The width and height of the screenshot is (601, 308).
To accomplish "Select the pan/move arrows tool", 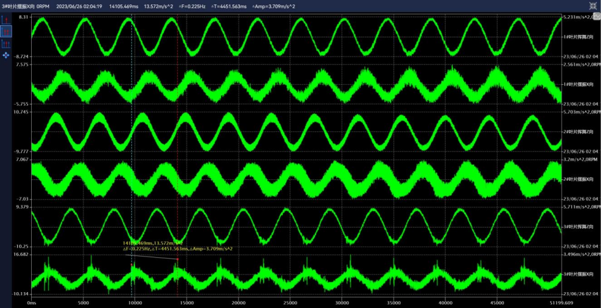I will (x=7, y=55).
